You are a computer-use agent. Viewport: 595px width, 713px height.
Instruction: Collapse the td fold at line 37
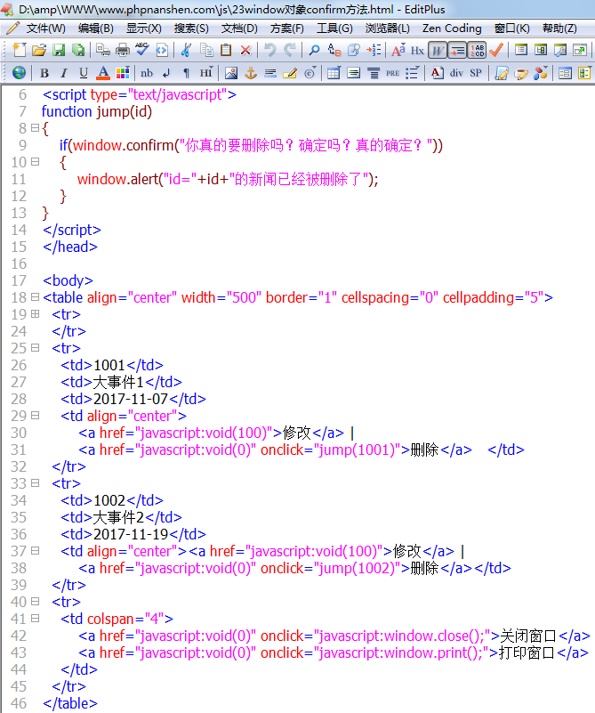click(35, 551)
